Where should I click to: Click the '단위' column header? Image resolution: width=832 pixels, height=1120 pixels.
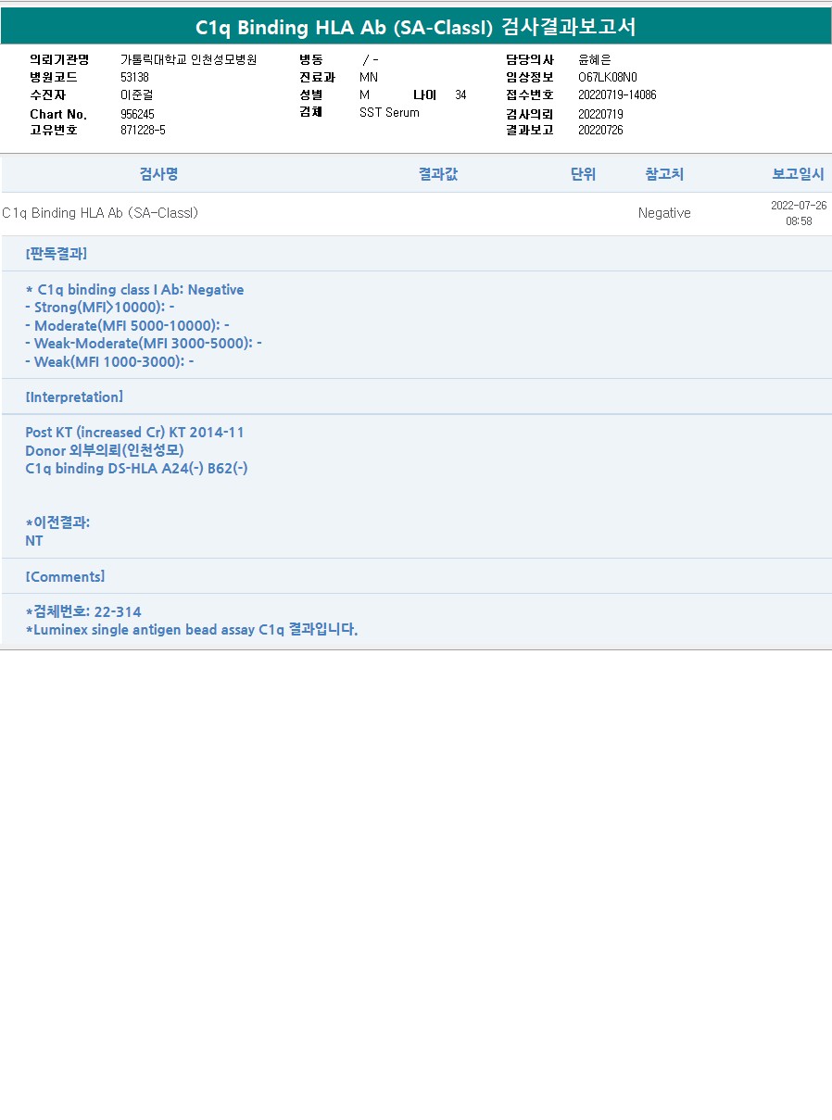click(583, 174)
